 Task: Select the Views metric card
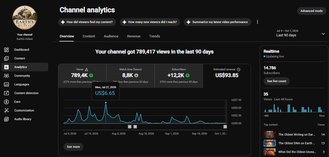click(82, 76)
